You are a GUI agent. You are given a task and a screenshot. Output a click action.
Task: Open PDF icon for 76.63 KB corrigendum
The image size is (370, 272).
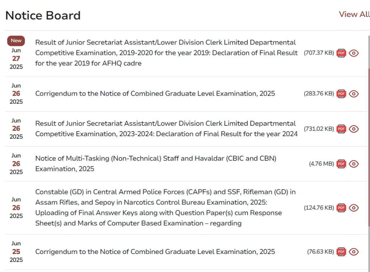(341, 252)
